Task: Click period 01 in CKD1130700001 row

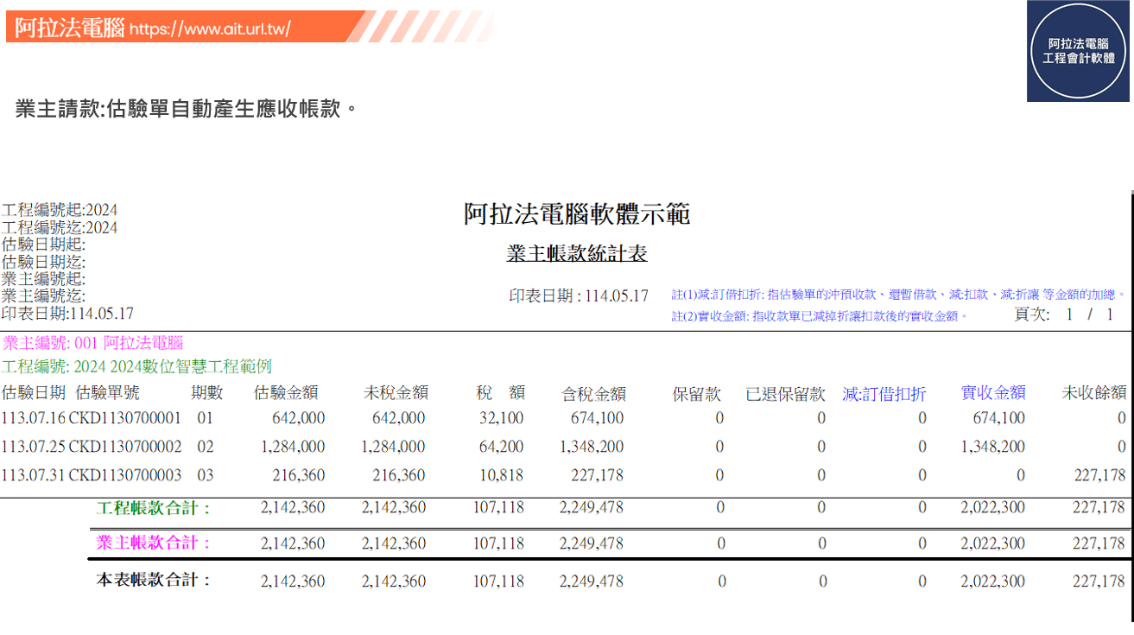Action: (205, 418)
